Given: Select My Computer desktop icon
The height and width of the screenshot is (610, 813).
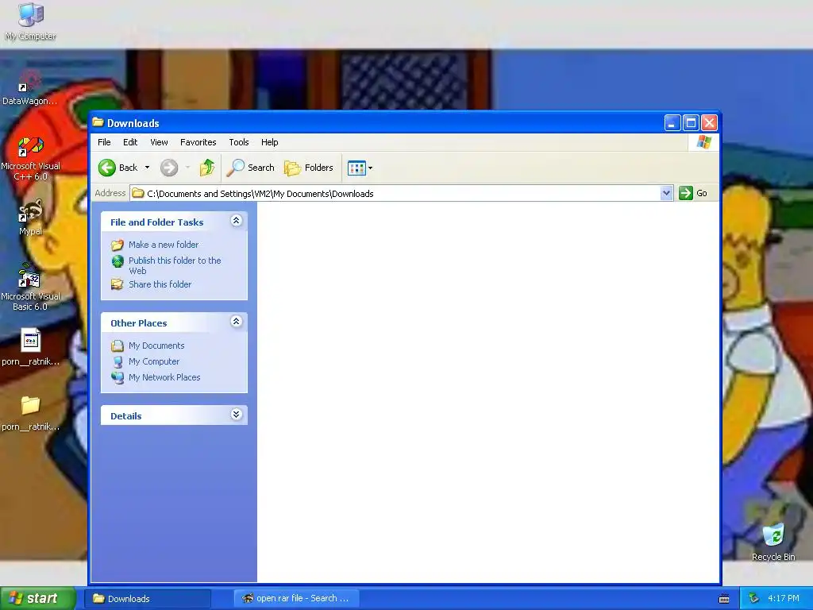Looking at the screenshot, I should point(31,21).
